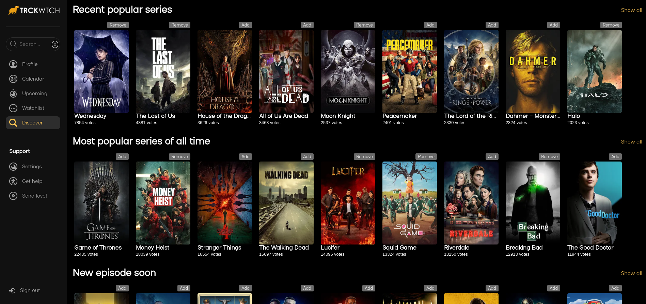Add Peacemaker to list
Image resolution: width=646 pixels, height=304 pixels.
(x=430, y=25)
